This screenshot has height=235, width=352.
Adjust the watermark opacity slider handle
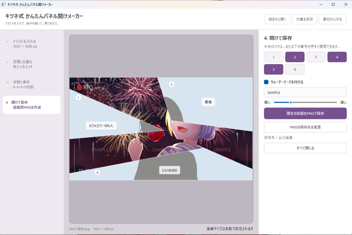[291, 102]
